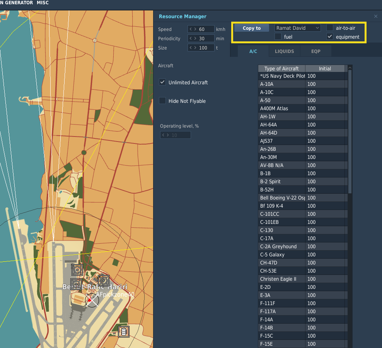Increase the Speed value with the right arrow
The height and width of the screenshot is (348, 382).
point(195,29)
